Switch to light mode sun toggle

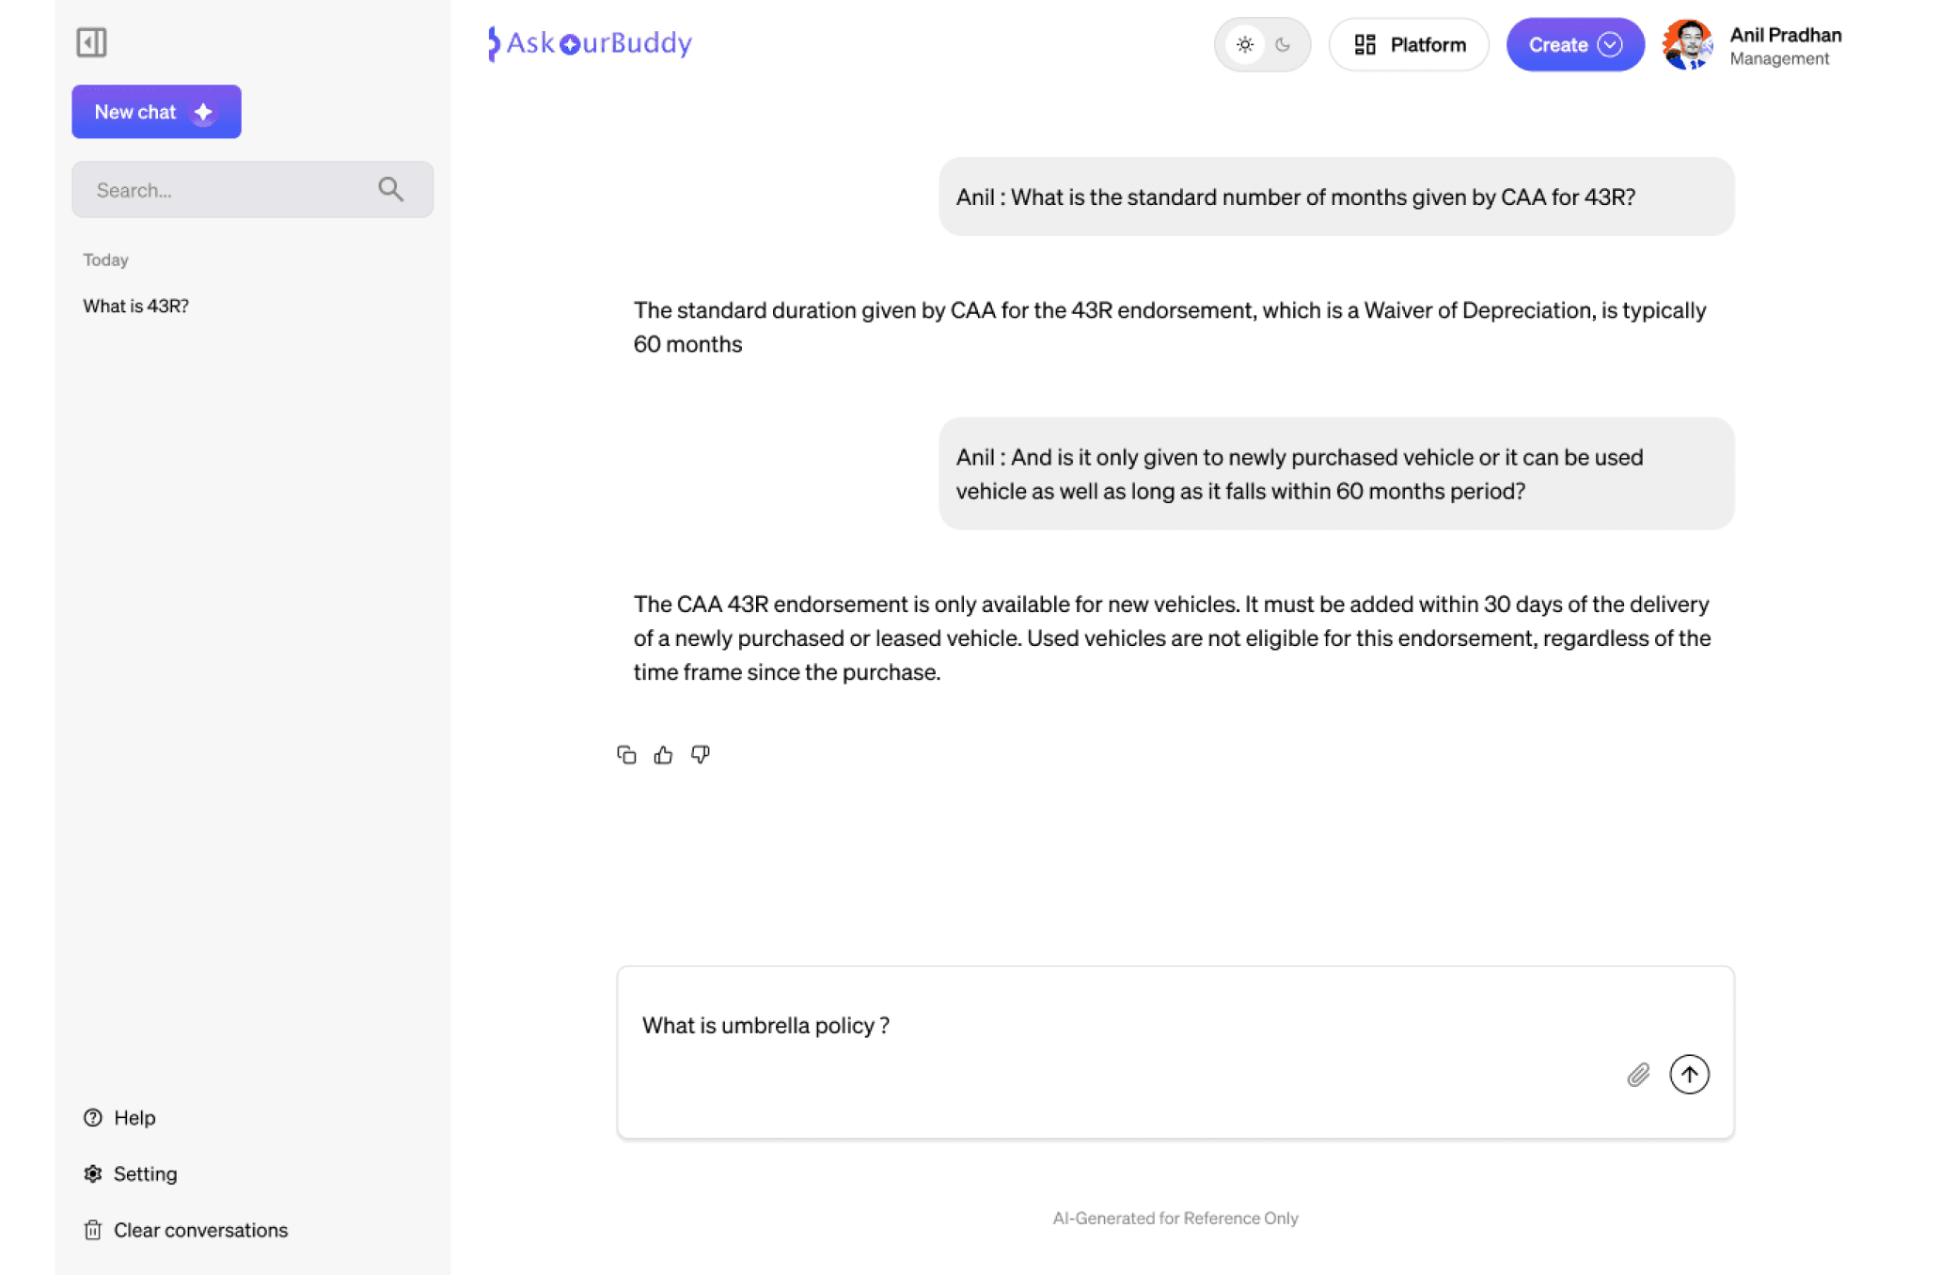click(x=1244, y=44)
